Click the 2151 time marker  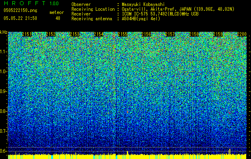click(x=27, y=34)
